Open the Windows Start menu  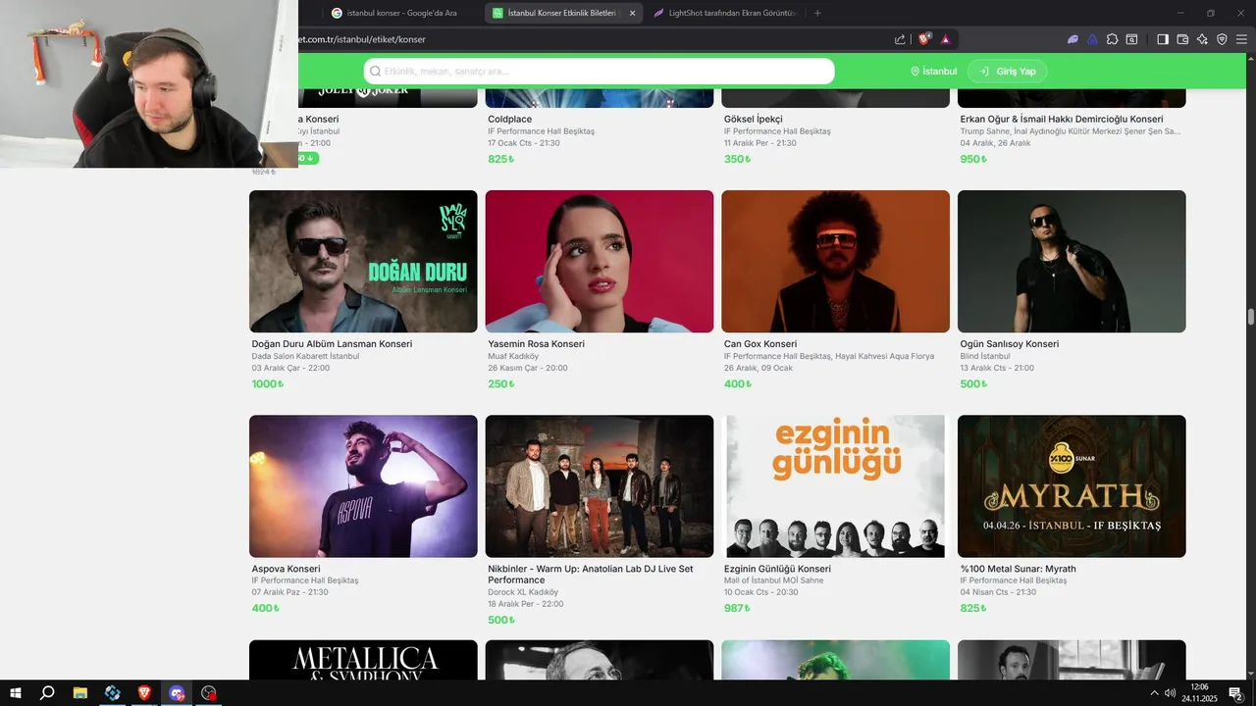(x=16, y=693)
